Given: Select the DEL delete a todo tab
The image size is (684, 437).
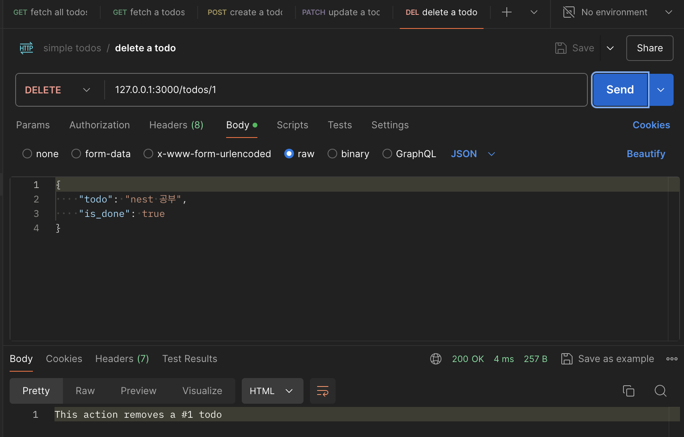Looking at the screenshot, I should coord(441,12).
